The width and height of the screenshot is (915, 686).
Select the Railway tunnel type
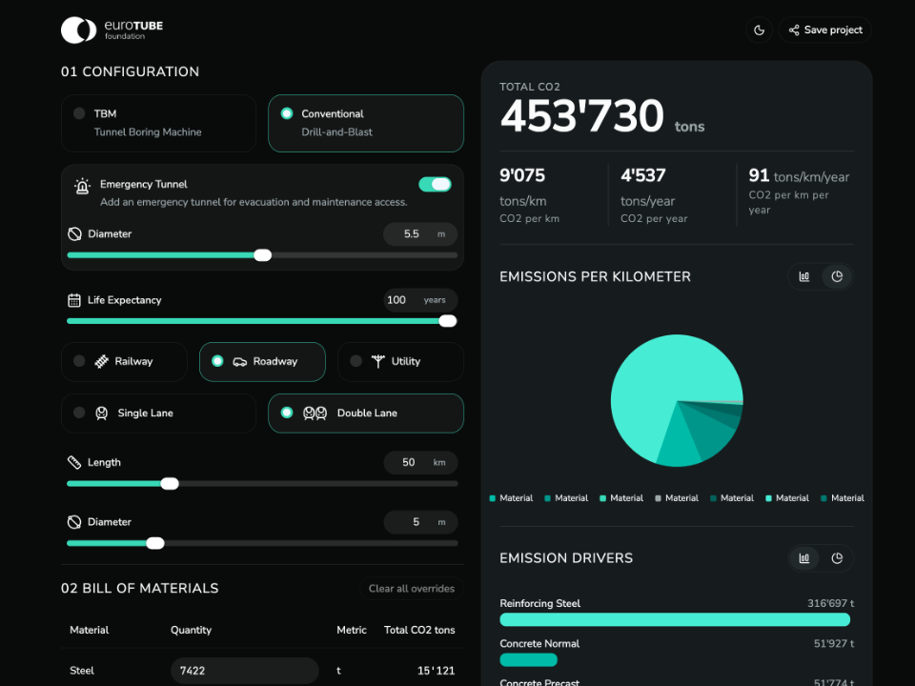pos(124,362)
